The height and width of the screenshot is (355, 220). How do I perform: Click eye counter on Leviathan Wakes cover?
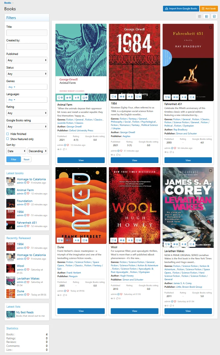click(x=176, y=244)
